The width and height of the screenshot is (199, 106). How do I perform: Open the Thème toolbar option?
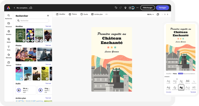tap(73, 14)
